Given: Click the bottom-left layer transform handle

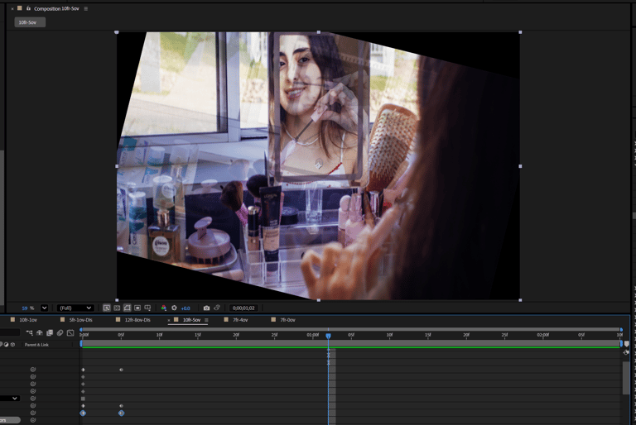Looking at the screenshot, I should tap(117, 300).
